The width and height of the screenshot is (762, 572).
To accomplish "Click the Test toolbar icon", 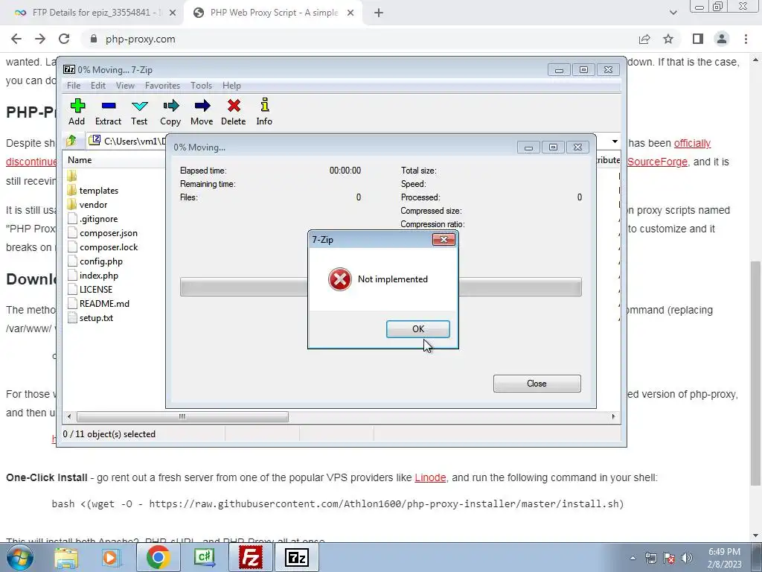I will click(139, 112).
